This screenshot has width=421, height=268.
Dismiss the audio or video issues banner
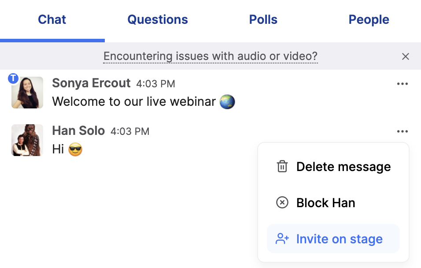pyautogui.click(x=406, y=56)
